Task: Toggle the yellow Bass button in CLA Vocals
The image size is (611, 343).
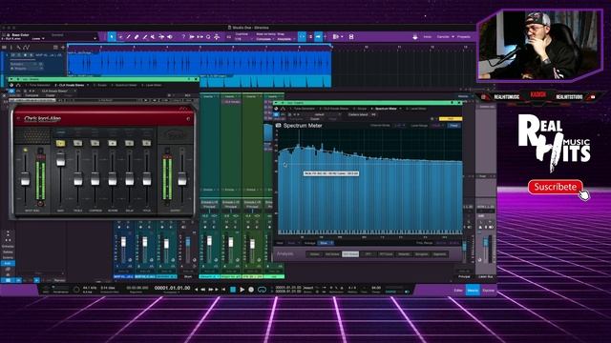Action: pyautogui.click(x=60, y=143)
